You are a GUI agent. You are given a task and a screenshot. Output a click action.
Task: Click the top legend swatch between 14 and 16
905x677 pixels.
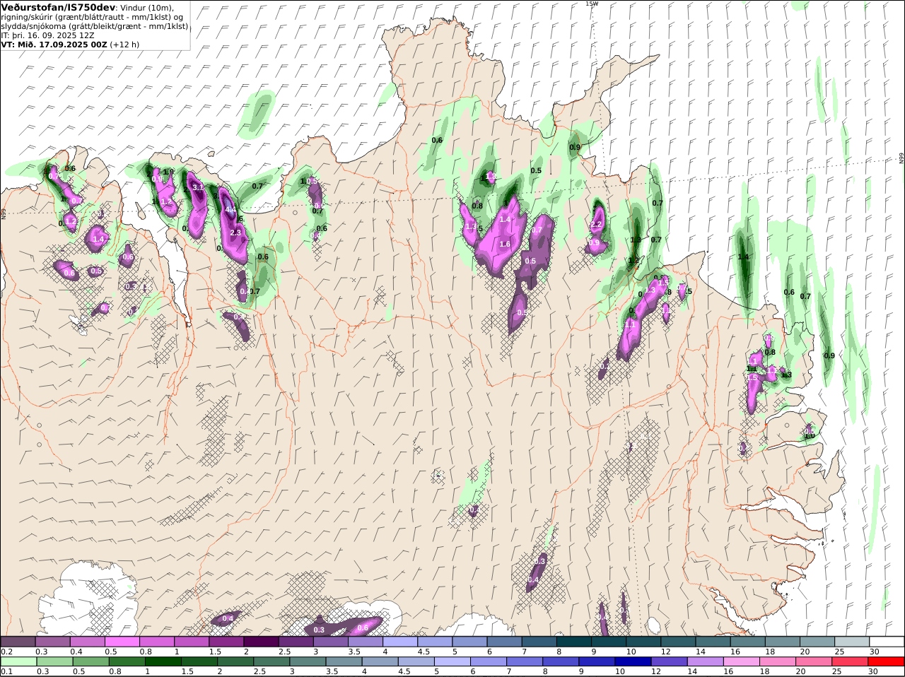point(713,642)
